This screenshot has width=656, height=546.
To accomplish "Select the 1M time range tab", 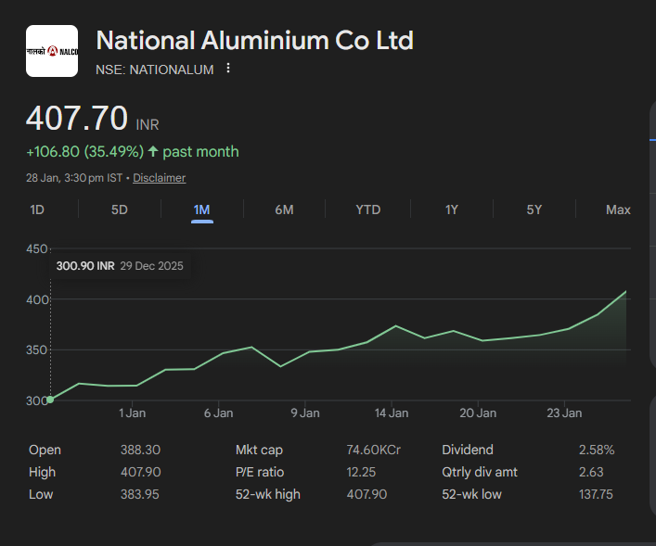I will pyautogui.click(x=201, y=210).
